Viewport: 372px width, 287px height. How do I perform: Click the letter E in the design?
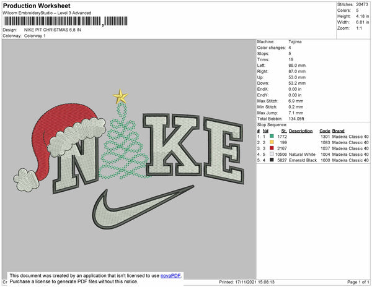pos(223,152)
